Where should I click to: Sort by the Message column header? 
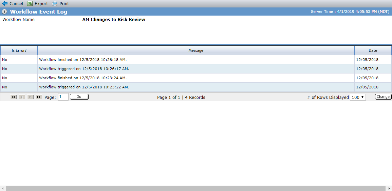point(196,50)
